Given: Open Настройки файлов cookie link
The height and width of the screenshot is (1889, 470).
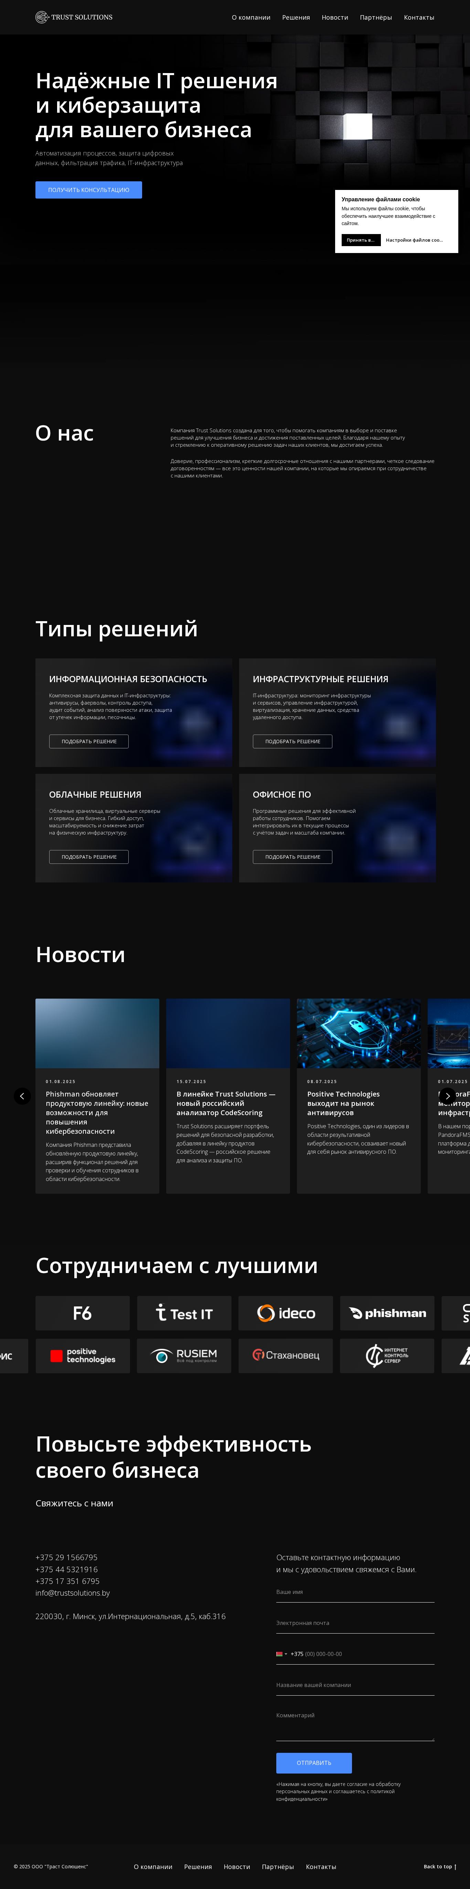Looking at the screenshot, I should [414, 240].
